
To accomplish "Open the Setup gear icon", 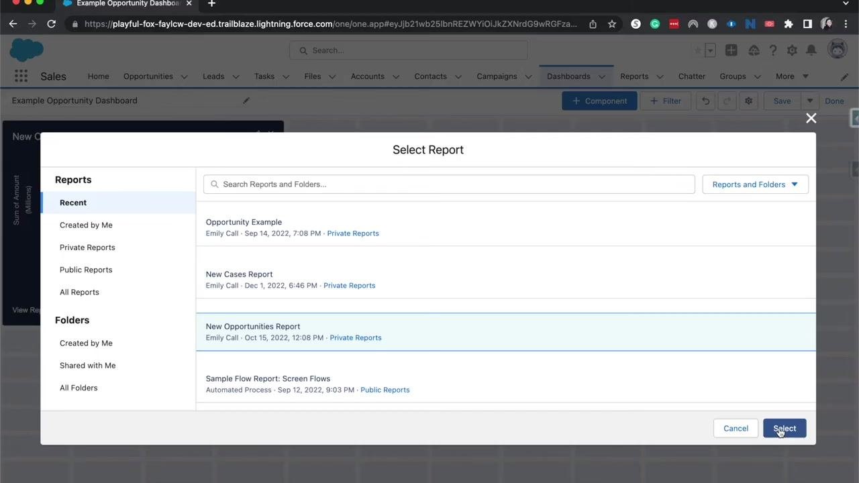I will [792, 50].
